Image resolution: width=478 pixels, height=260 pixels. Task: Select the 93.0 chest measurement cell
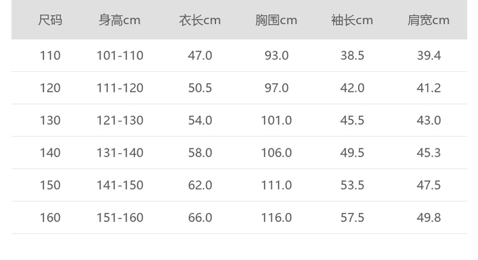(x=276, y=55)
